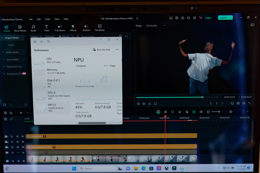Click the Export button
This screenshot has height=173, width=260.
(225, 18)
